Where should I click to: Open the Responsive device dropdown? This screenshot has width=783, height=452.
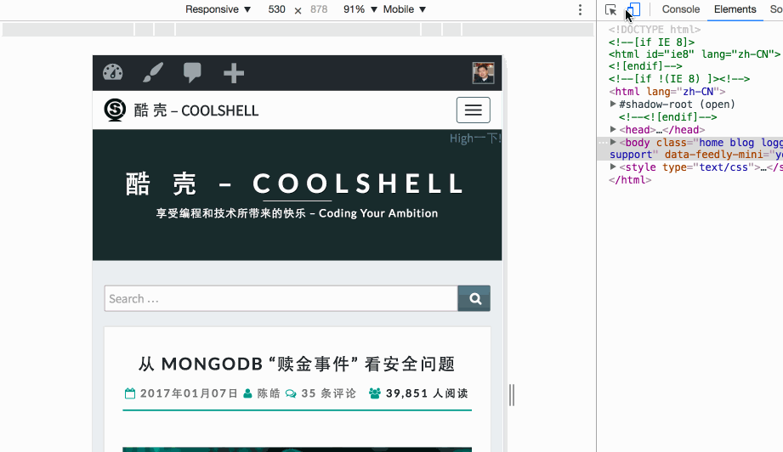point(218,9)
